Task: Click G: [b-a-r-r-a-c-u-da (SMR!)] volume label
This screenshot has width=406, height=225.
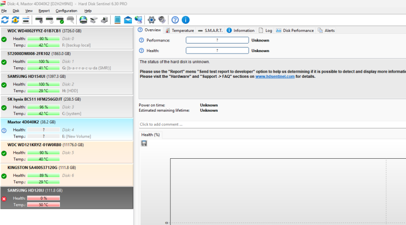Action: pos(86,68)
